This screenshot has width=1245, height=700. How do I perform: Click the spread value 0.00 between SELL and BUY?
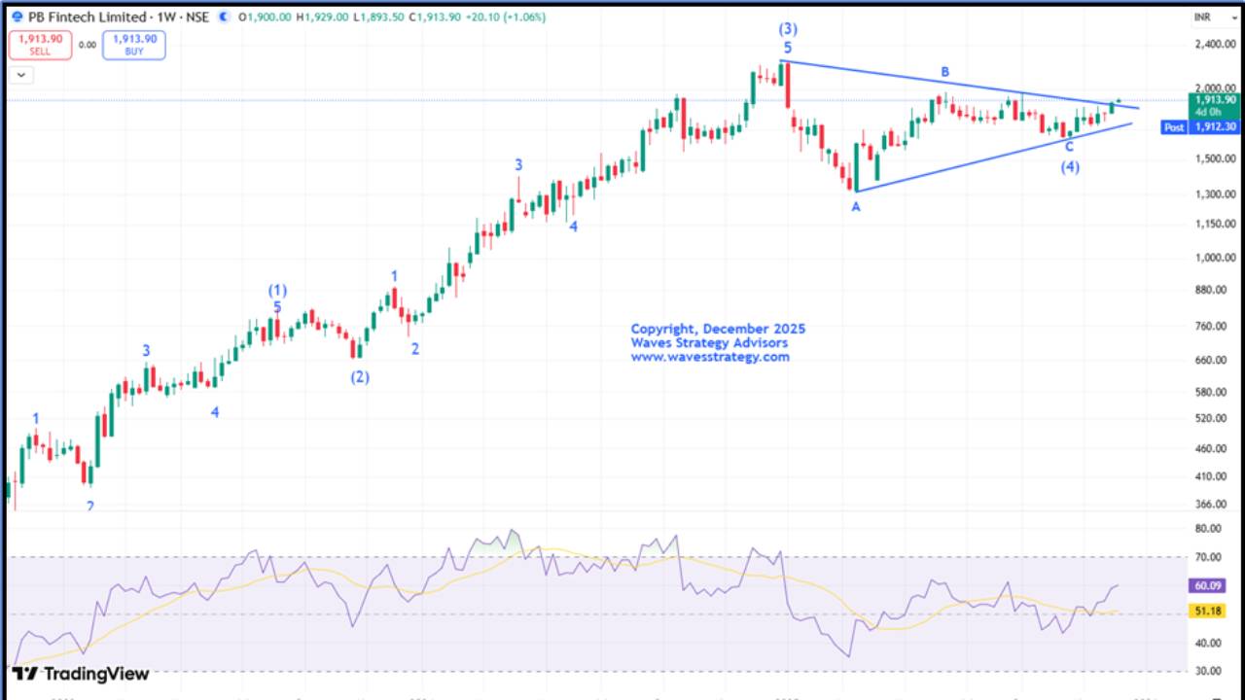87,45
